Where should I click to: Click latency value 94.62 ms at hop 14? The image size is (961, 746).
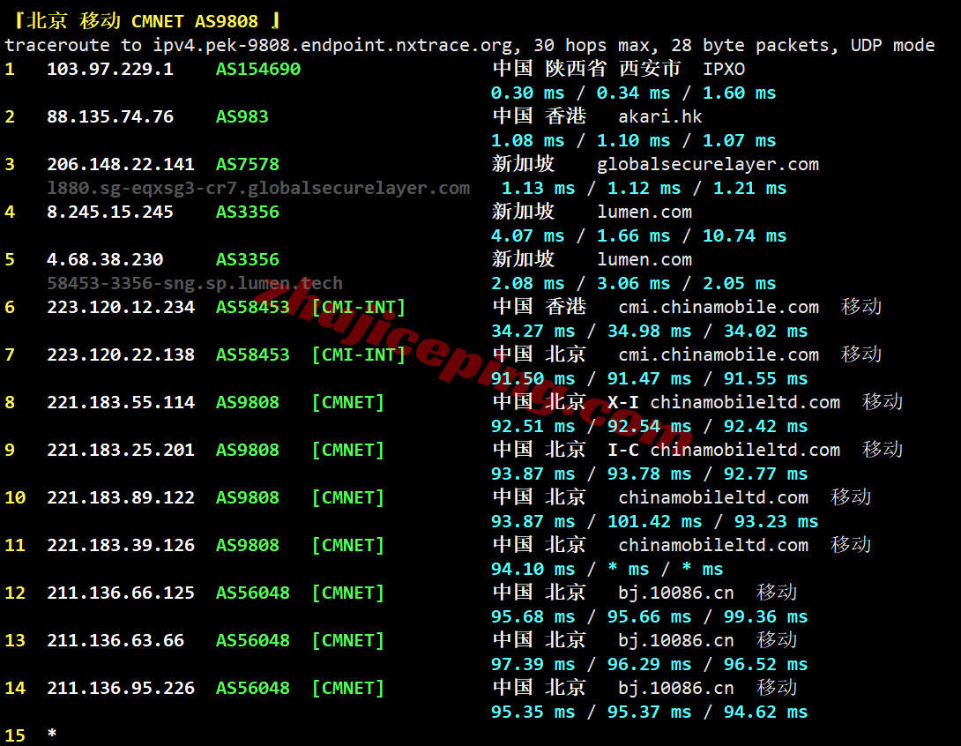765,712
